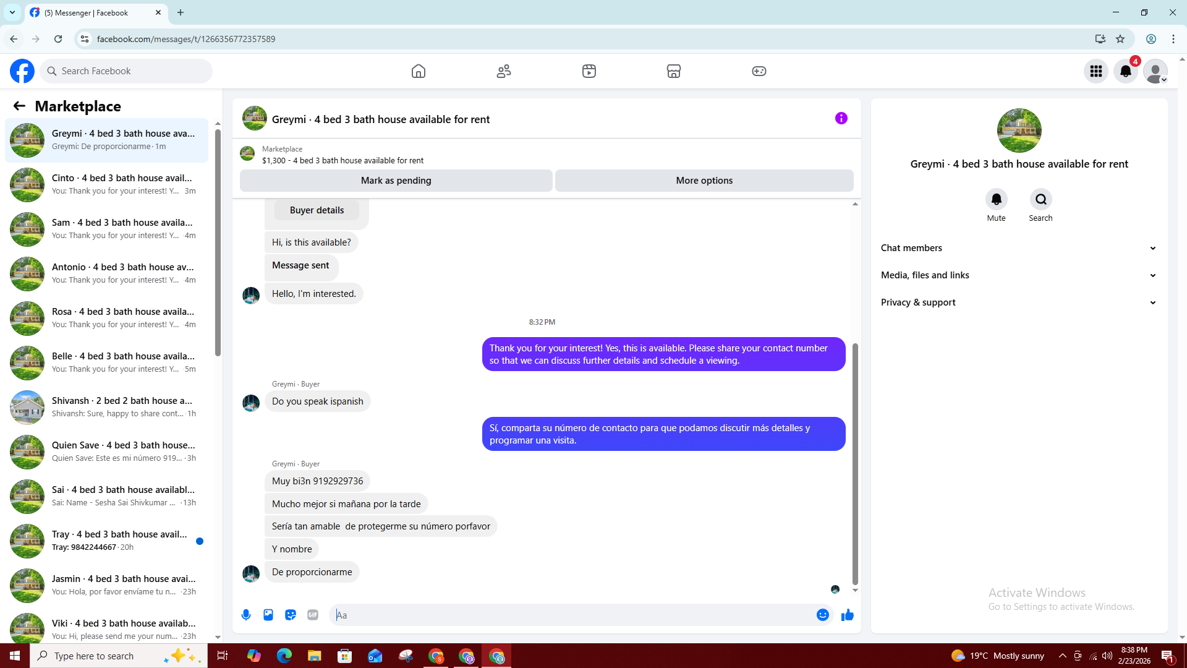The height and width of the screenshot is (668, 1187).
Task: Attach a photo with the image icon
Action: pyautogui.click(x=268, y=615)
